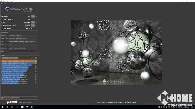Screen dimensions: 195x109
Task: Open the File menu
Action: point(2,3)
